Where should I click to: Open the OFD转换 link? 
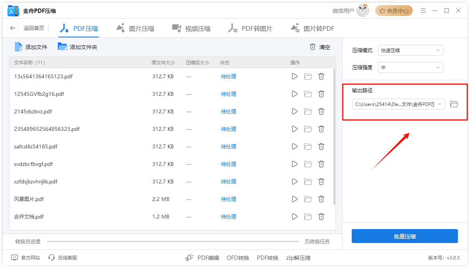238,257
